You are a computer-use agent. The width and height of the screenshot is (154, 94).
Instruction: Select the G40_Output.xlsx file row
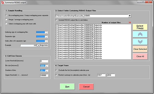[79, 52]
